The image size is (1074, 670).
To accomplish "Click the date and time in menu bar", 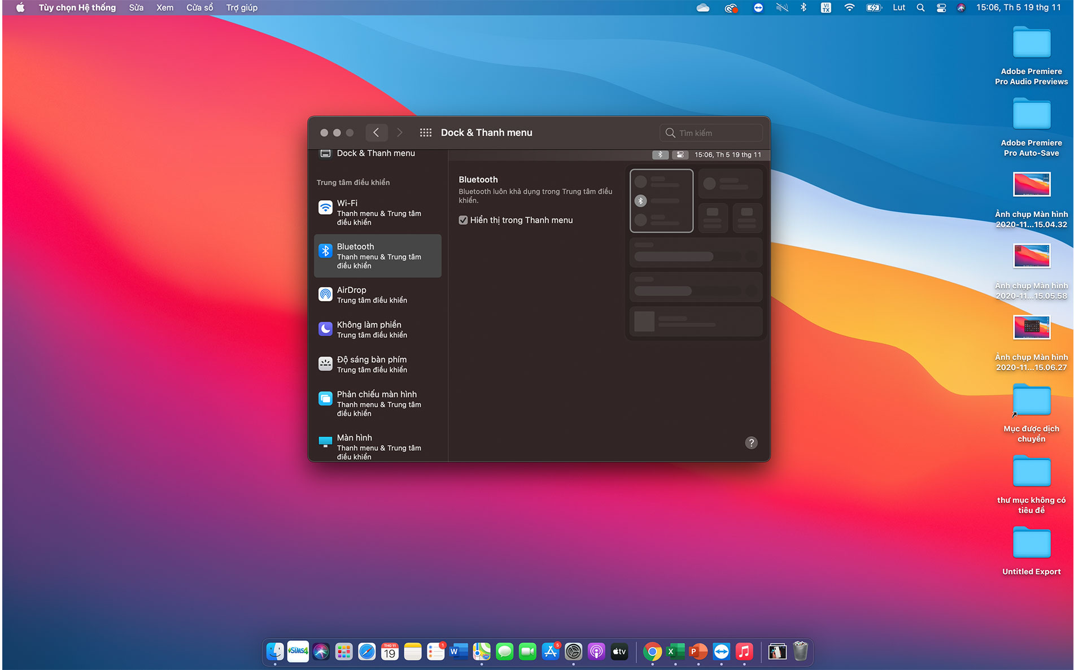I will coord(1018,7).
